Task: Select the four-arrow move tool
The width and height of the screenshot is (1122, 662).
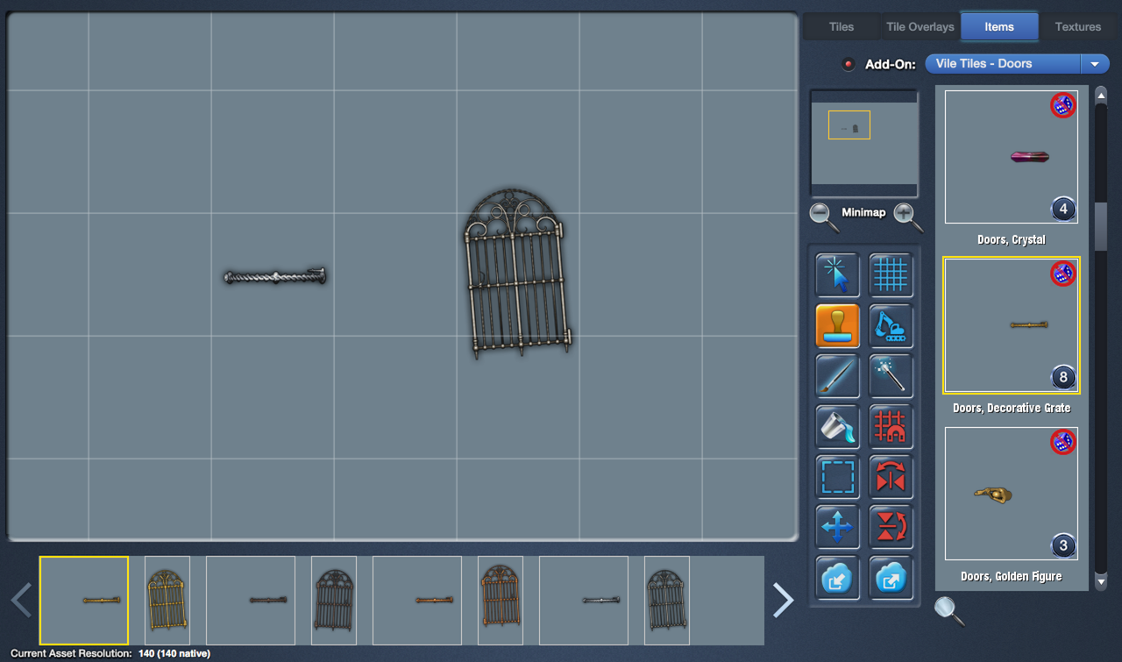Action: click(x=838, y=527)
